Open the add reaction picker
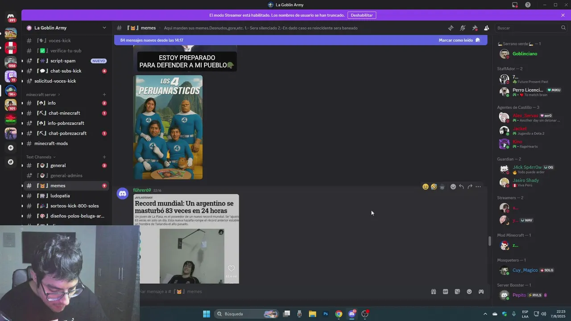The height and width of the screenshot is (321, 571). 453,187
